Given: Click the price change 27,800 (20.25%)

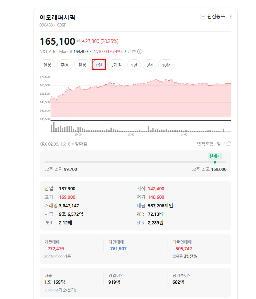Looking at the screenshot, I should click(100, 41).
